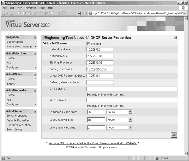This screenshot has width=189, height=161.
Task: Click the Stop page loading icon
Action: coord(20,13)
